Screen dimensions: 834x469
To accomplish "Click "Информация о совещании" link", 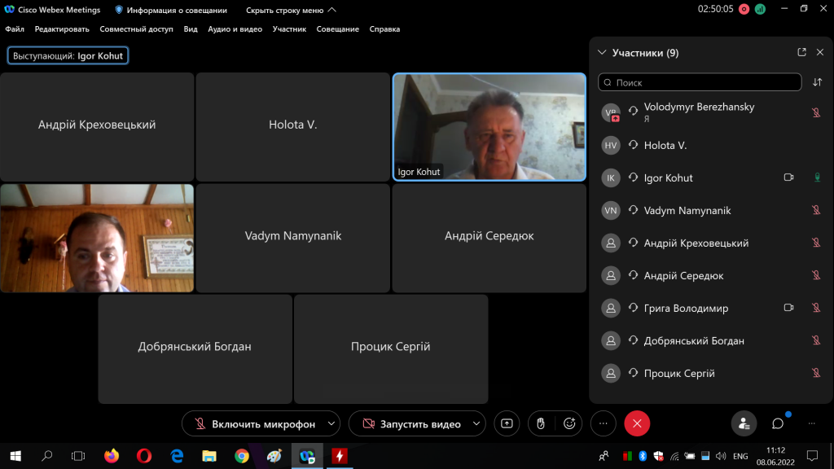I will tap(176, 10).
